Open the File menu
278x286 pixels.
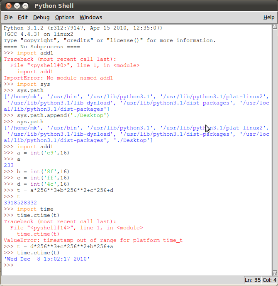pyautogui.click(x=8, y=17)
